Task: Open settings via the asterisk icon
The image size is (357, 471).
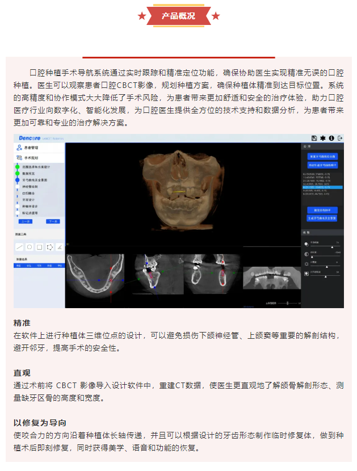Action: click(x=323, y=138)
